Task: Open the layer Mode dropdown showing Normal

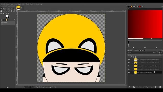Action: coord(156,53)
